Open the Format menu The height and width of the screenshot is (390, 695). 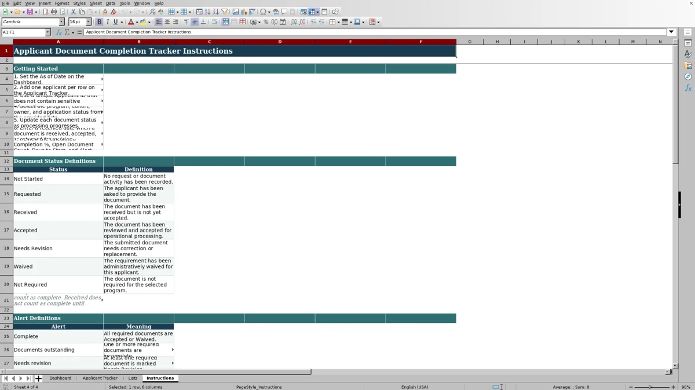pyautogui.click(x=62, y=3)
